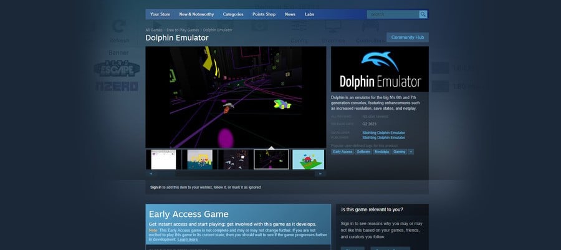Open the Your Store menu

coord(160,14)
